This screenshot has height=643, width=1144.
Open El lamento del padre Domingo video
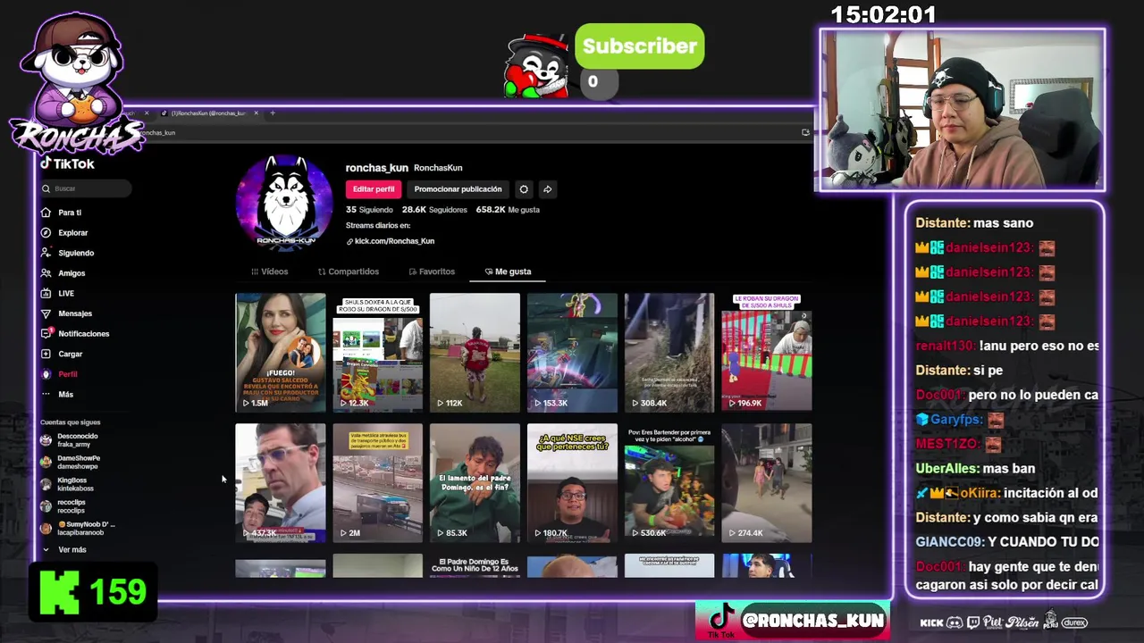pyautogui.click(x=475, y=483)
